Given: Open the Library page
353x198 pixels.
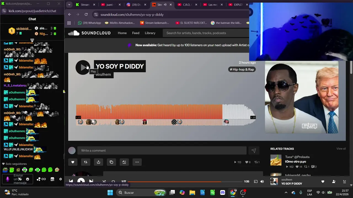Looking at the screenshot, I should click(150, 33).
